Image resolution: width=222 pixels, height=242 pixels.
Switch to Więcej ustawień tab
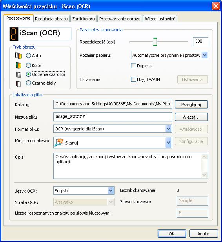160,19
